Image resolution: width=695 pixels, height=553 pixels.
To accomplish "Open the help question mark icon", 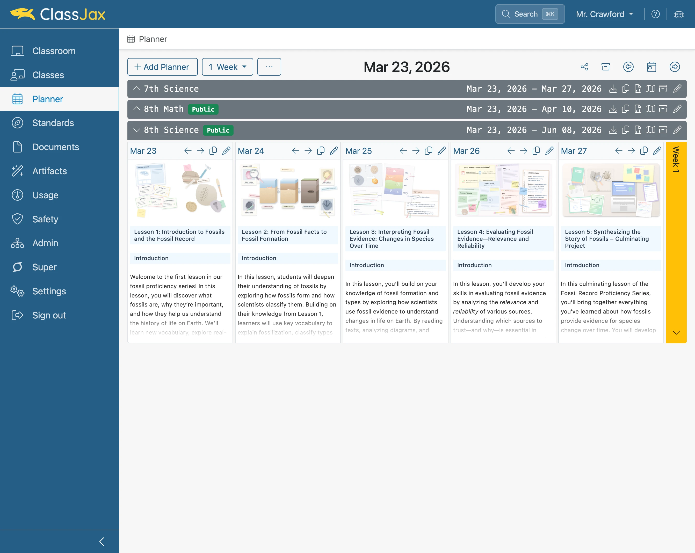I will pos(655,14).
